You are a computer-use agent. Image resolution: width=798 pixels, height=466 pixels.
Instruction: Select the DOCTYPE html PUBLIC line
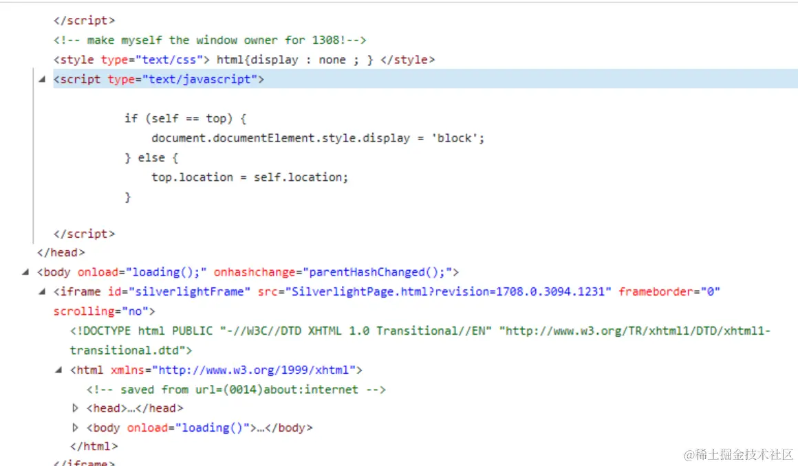pyautogui.click(x=420, y=340)
